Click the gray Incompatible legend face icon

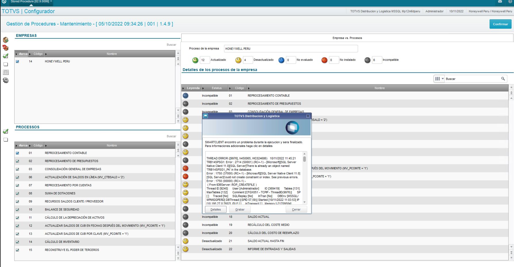(x=367, y=60)
